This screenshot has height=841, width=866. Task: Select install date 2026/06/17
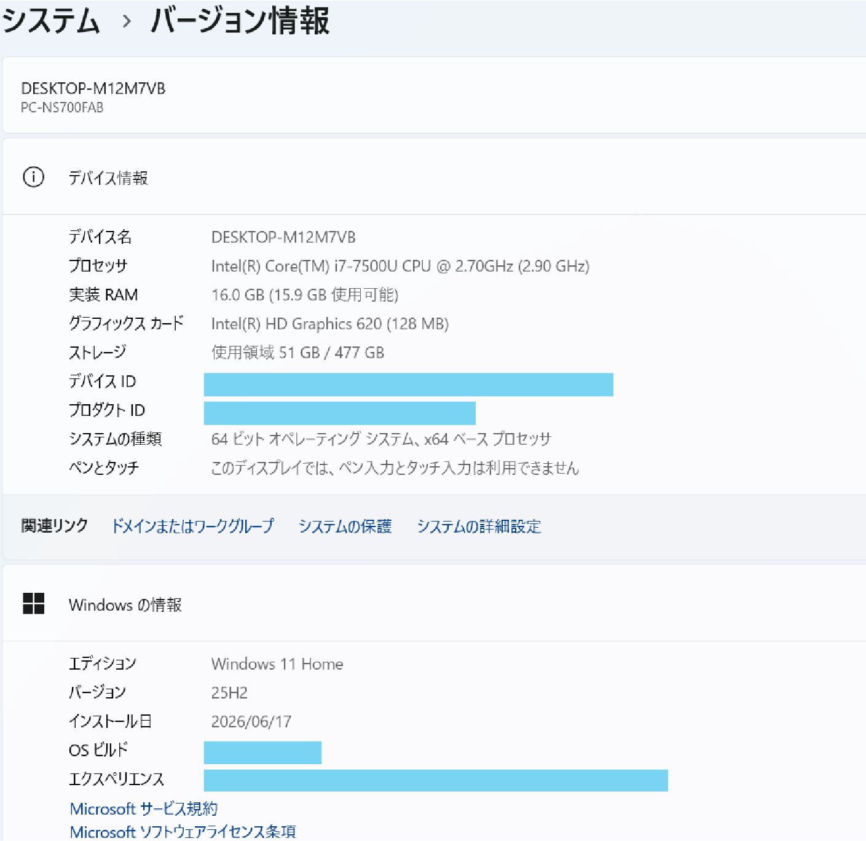click(251, 721)
